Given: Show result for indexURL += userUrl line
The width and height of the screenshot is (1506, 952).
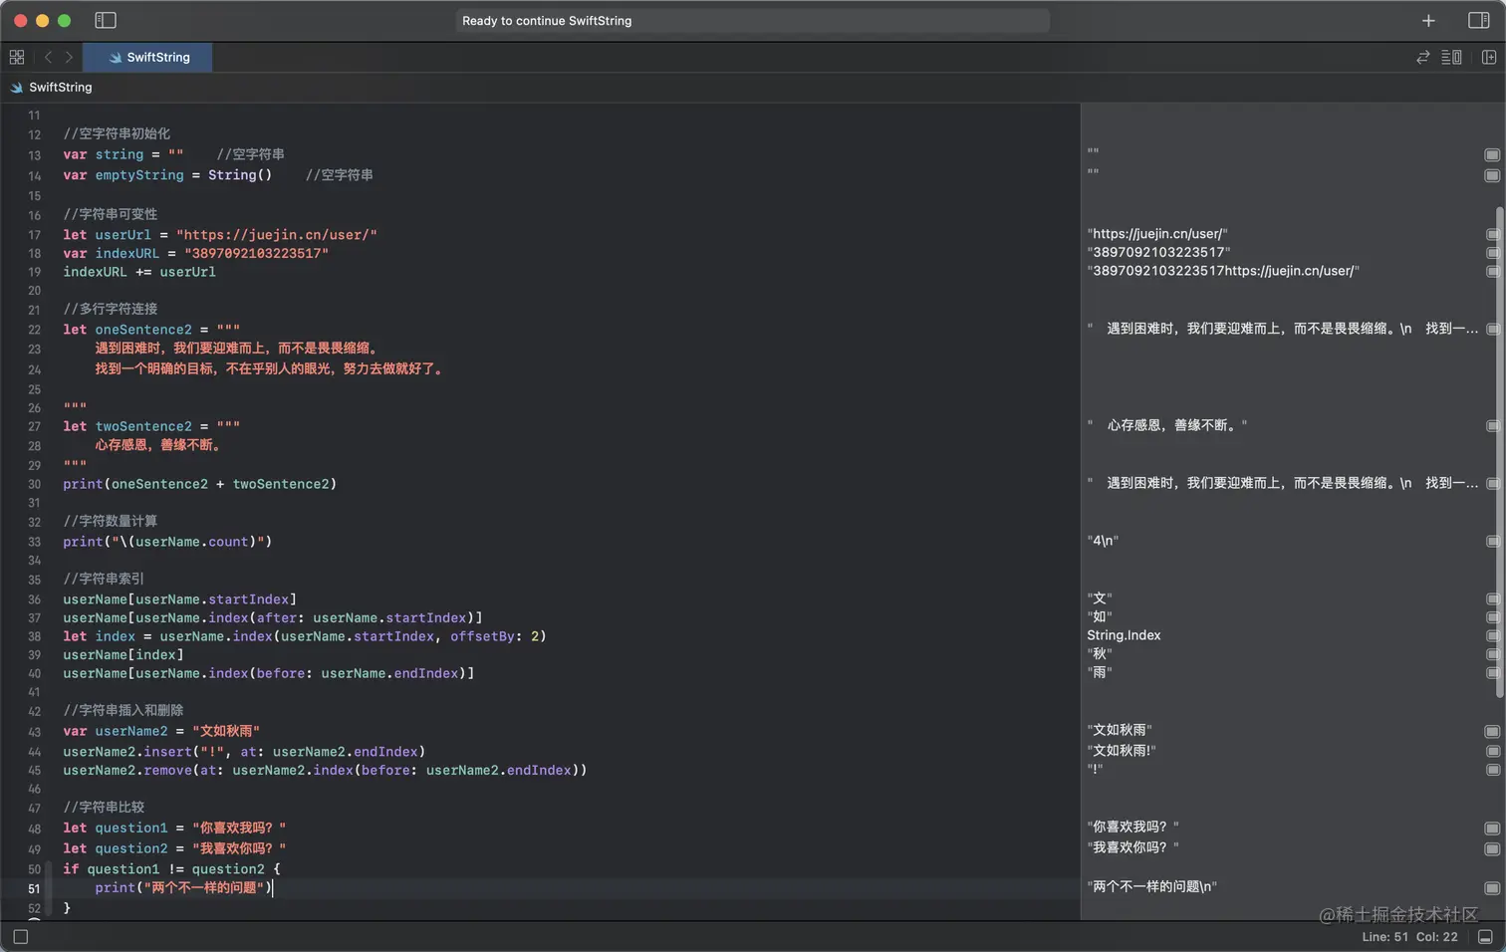Looking at the screenshot, I should click(x=1492, y=271).
